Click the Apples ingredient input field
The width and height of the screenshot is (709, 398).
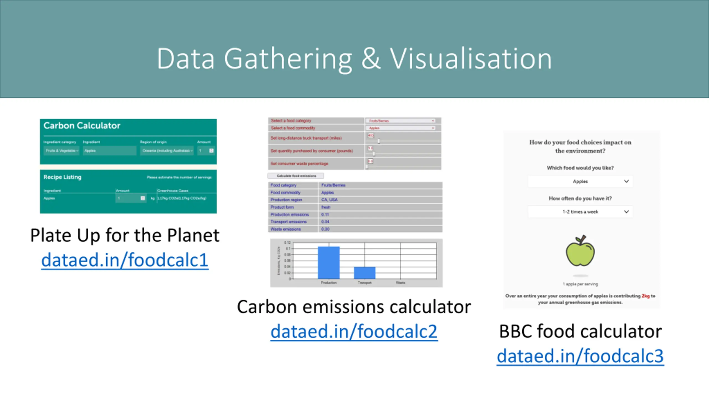pyautogui.click(x=110, y=151)
